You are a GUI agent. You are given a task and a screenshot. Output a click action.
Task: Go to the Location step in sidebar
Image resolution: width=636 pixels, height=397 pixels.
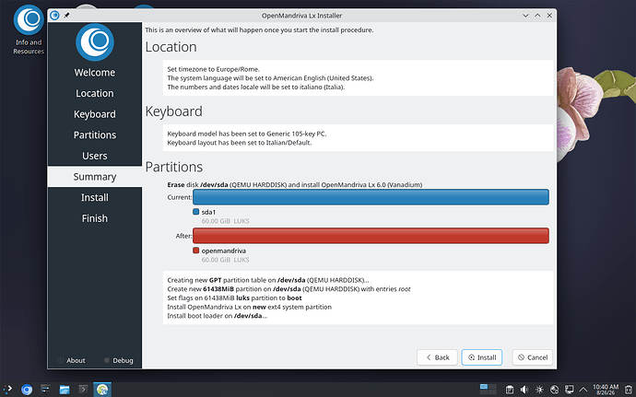(95, 93)
